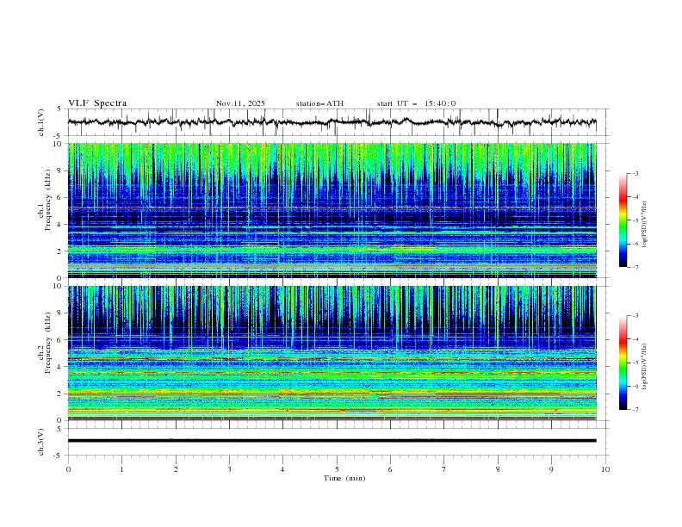Click the "ch.1(V)" axis label
This screenshot has width=682, height=527.
click(41, 122)
